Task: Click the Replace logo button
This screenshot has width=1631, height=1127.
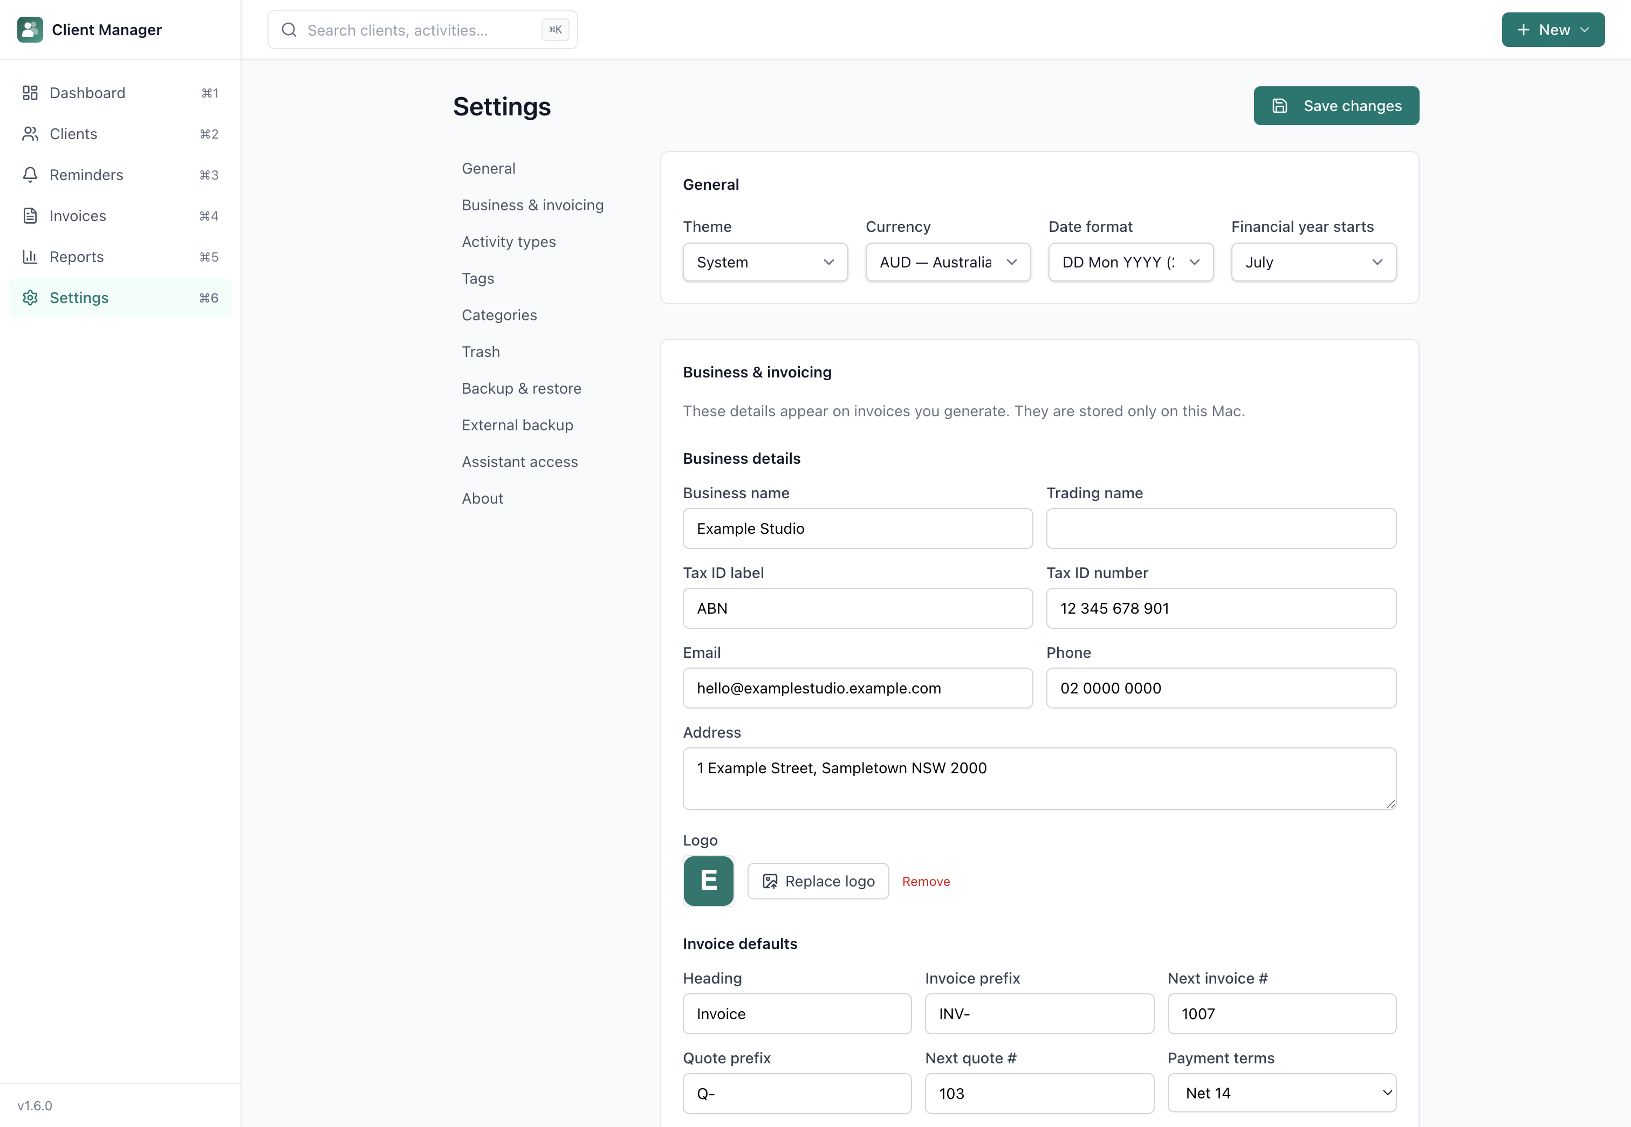Action: (x=818, y=881)
